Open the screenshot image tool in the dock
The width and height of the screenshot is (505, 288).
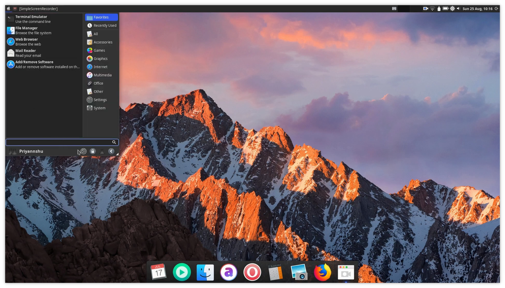pos(299,272)
